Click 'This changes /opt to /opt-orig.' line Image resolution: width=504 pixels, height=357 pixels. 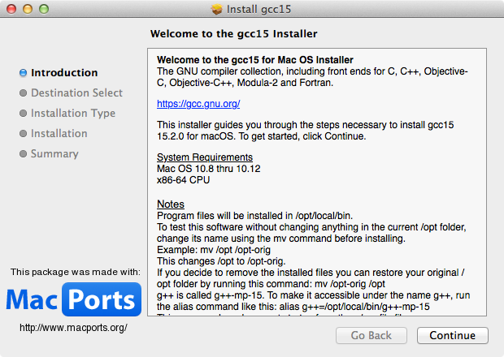pos(221,261)
